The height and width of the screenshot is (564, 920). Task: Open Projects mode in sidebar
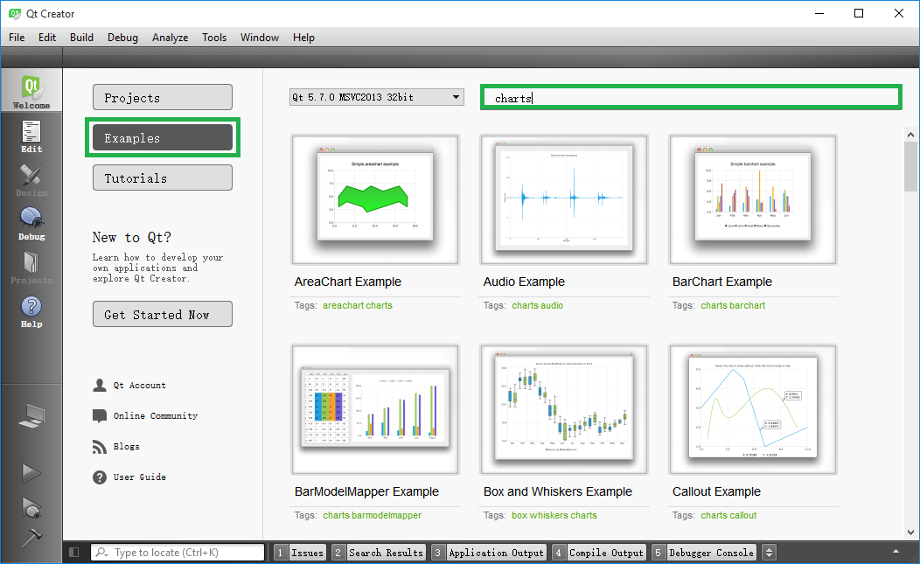tap(31, 268)
